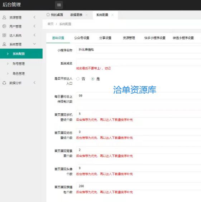Click the red hint 域名最后不要带上/，切记
The height and width of the screenshot is (202, 201).
click(94, 68)
